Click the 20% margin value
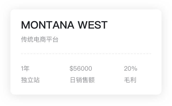 pyautogui.click(x=130, y=69)
